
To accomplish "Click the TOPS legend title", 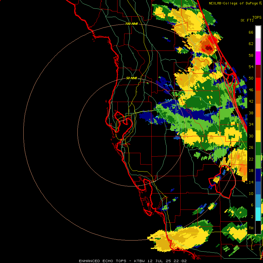I will tap(257, 18).
